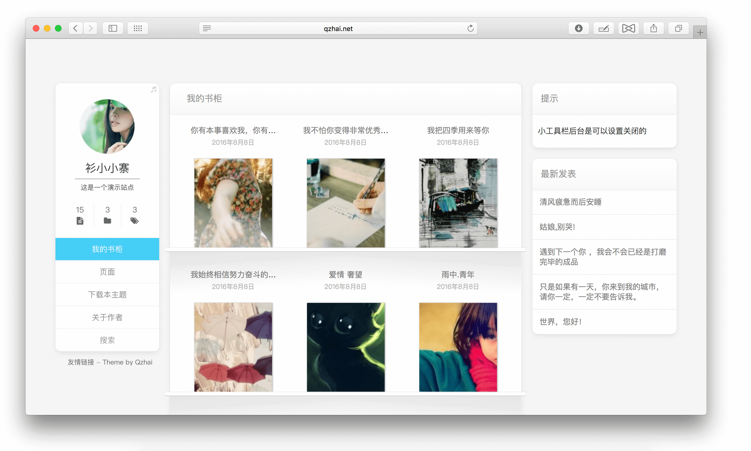This screenshot has width=751, height=451.
Task: Show the sidebar using the toolbar icon
Action: tap(113, 29)
